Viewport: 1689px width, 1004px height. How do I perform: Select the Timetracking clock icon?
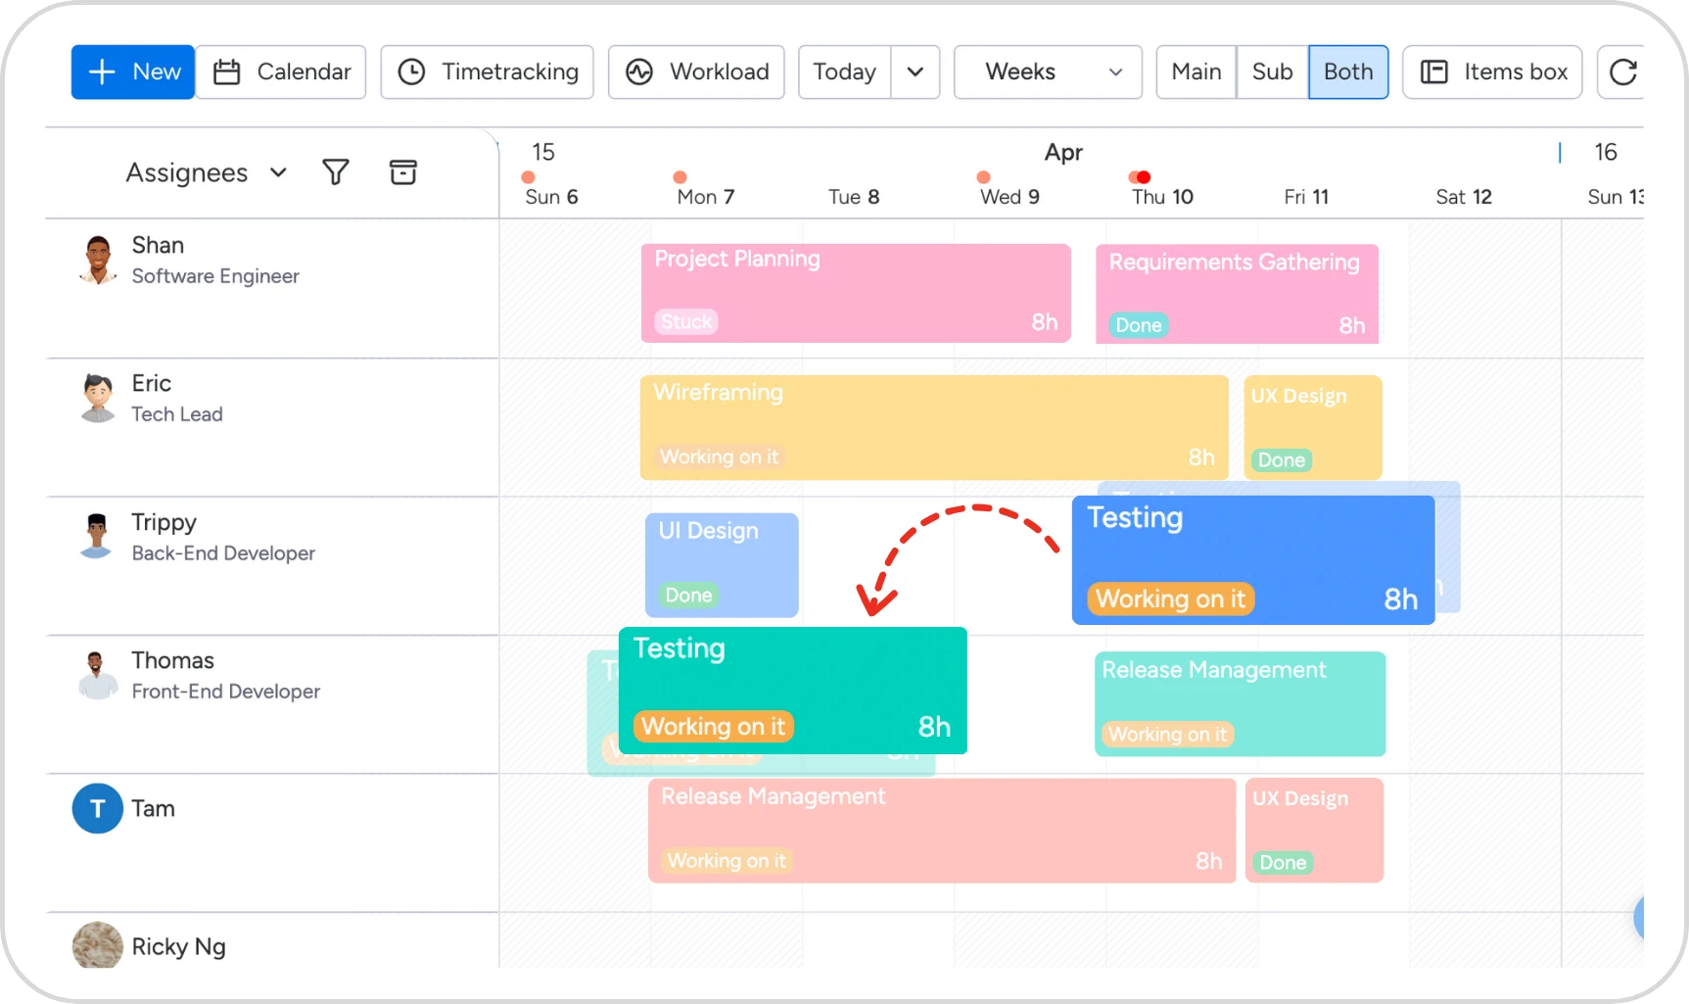412,72
